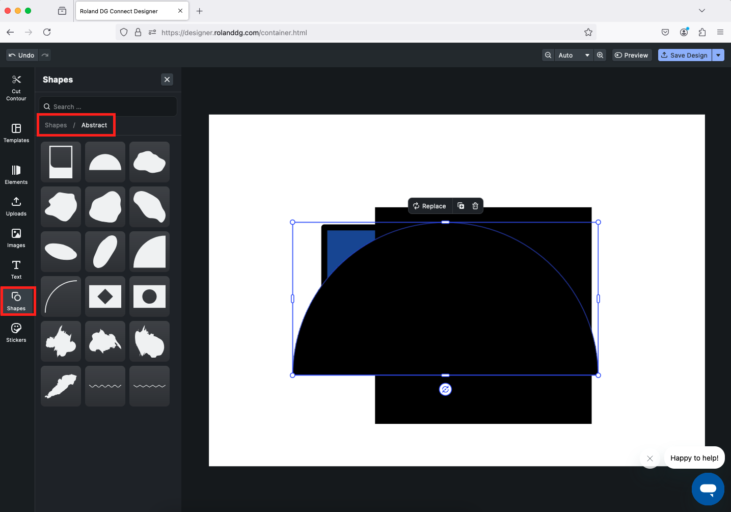Open a new browser tab
731x512 pixels.
200,11
